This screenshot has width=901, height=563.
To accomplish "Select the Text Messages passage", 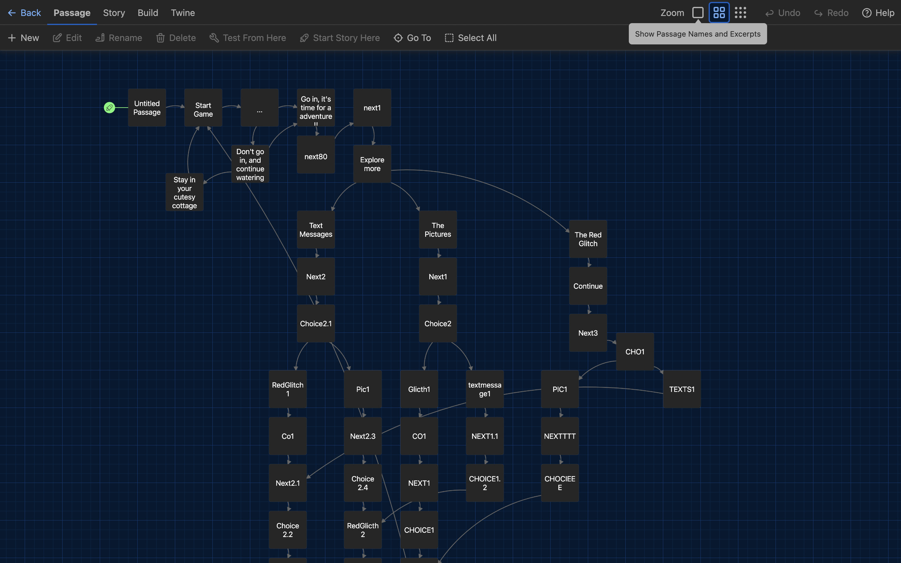I will coord(316,230).
